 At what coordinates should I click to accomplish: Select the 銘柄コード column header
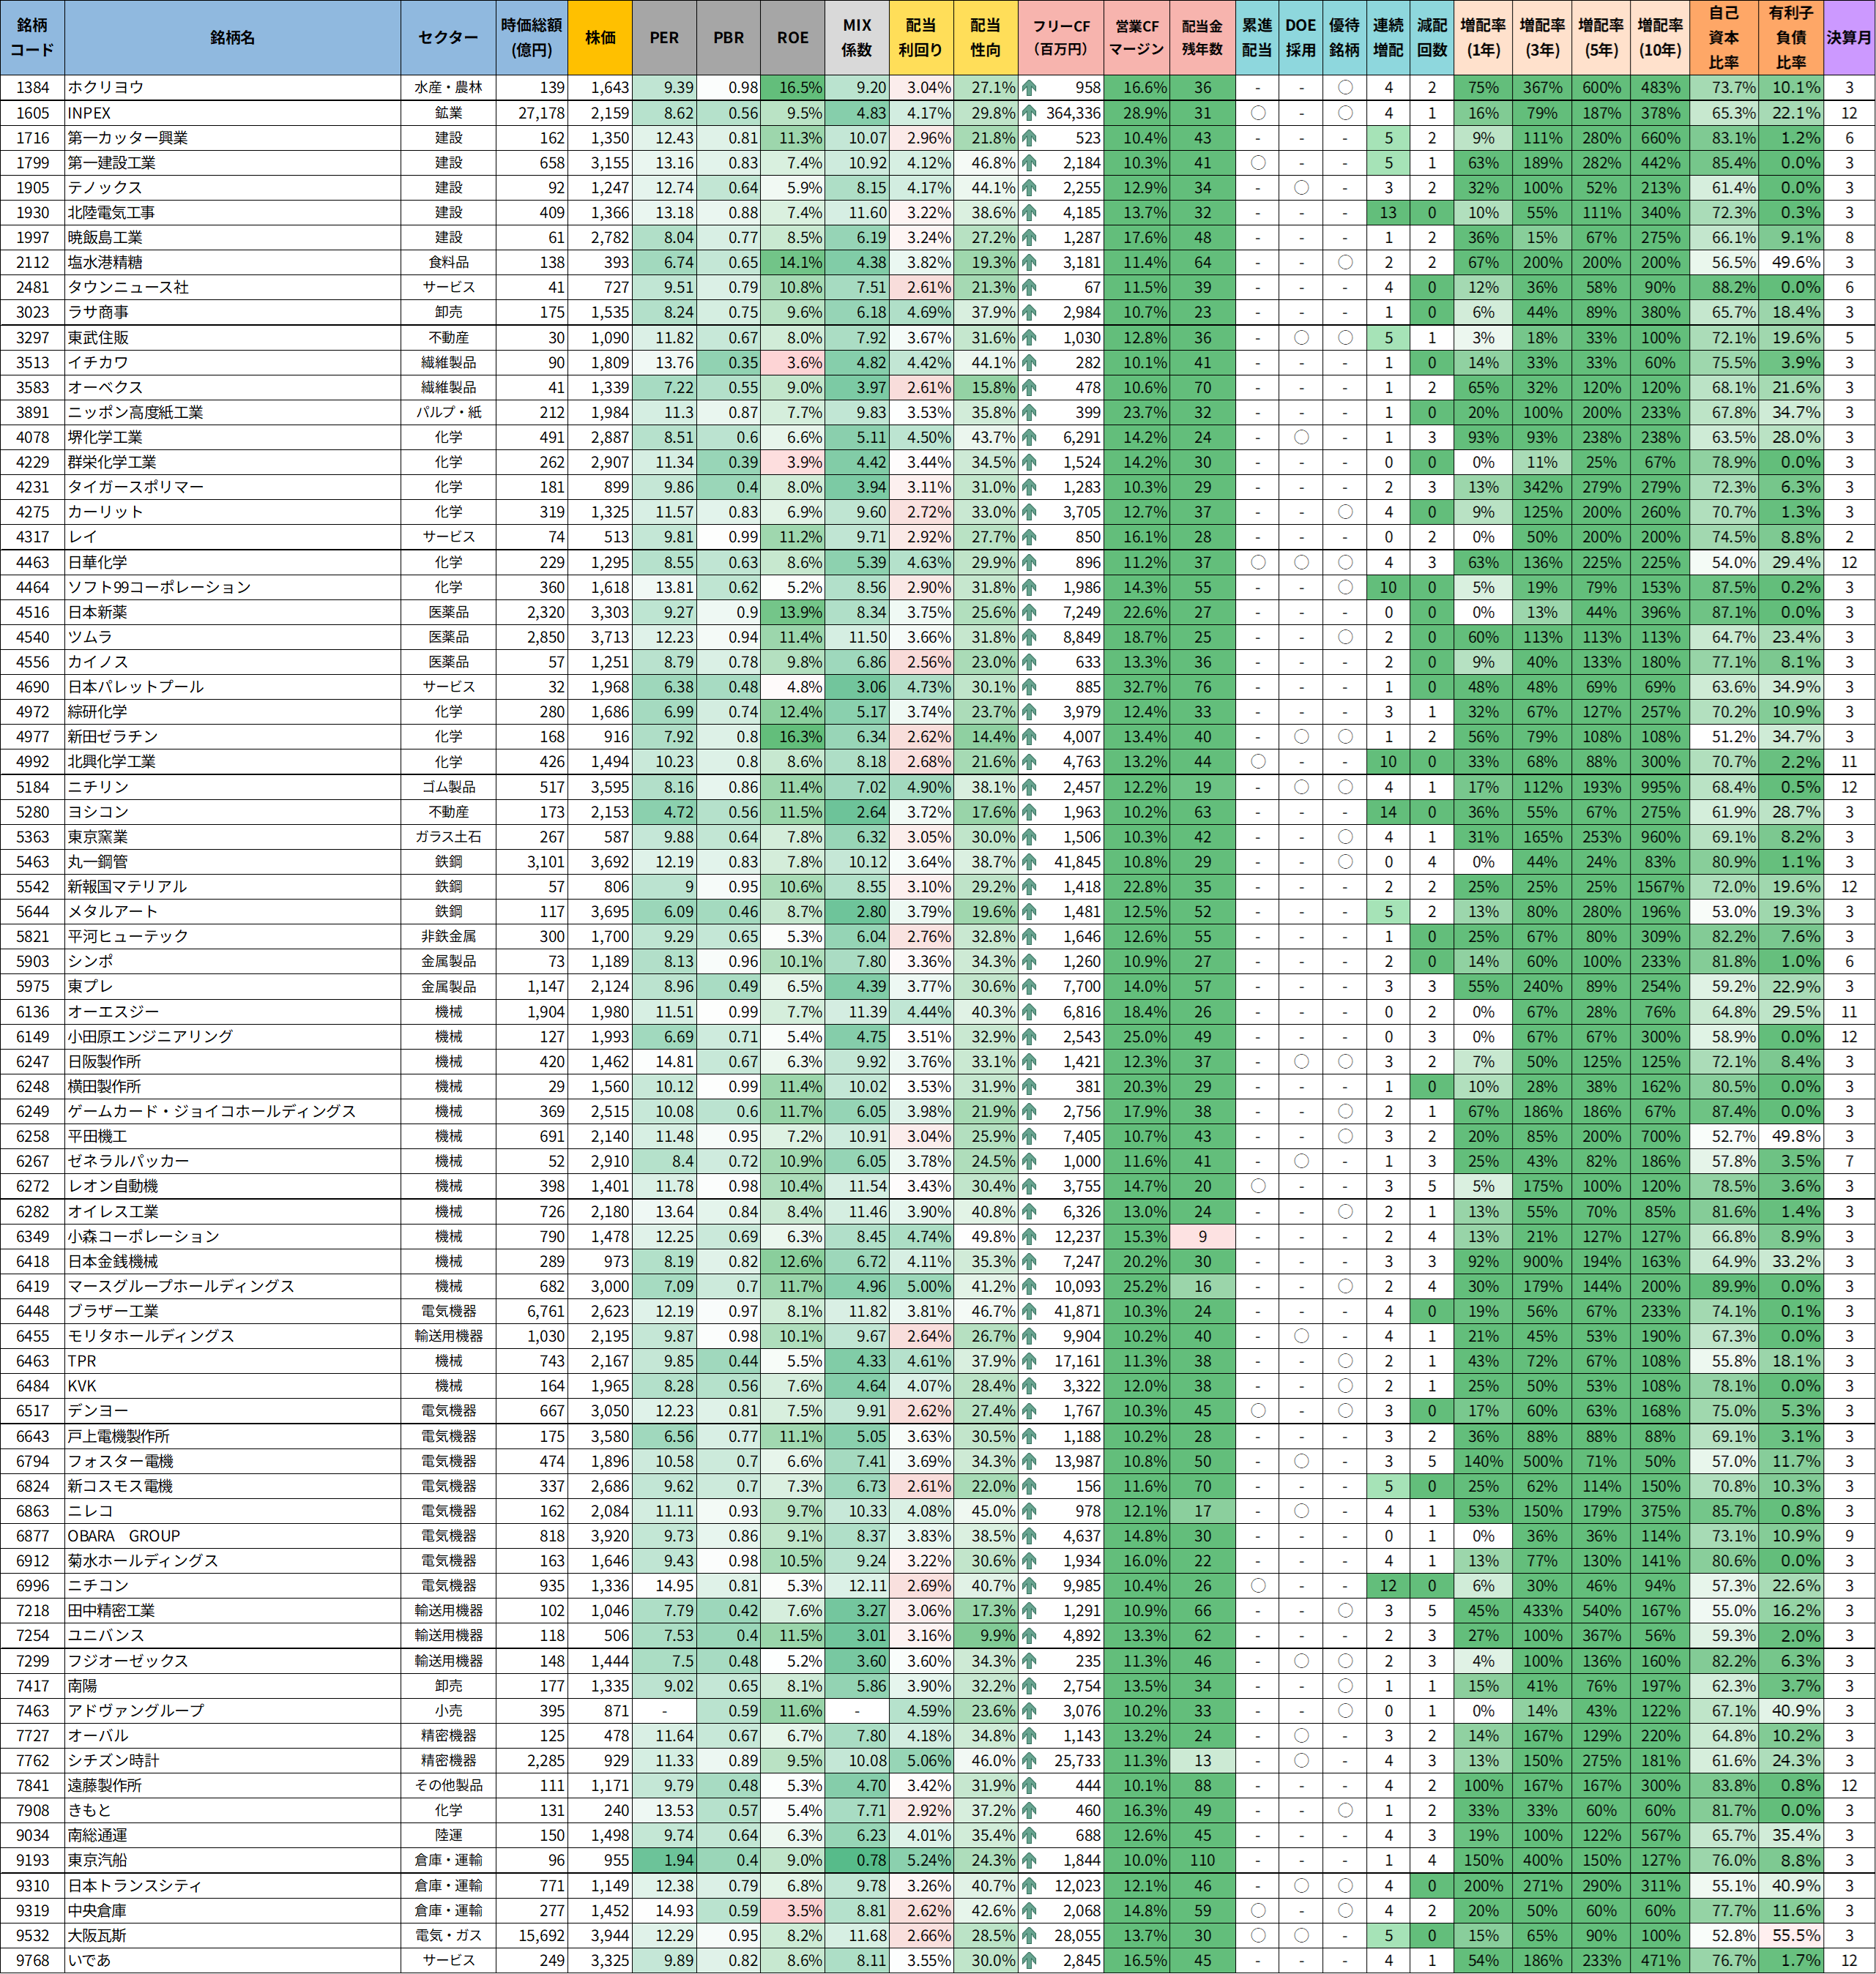point(32,38)
